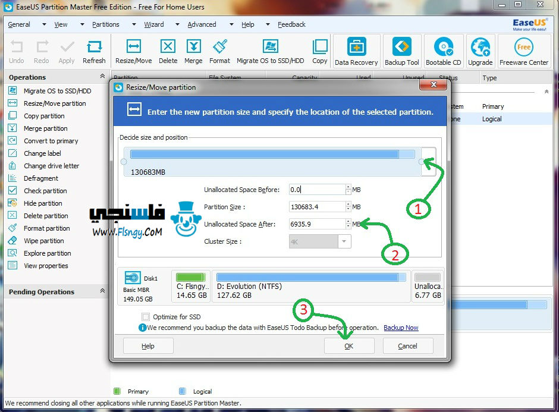The image size is (559, 412).
Task: Select Wipe partition operation
Action: [x=44, y=241]
